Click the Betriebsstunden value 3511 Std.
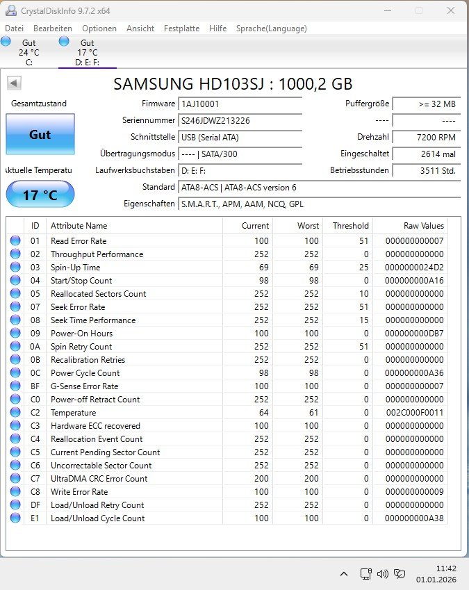This screenshot has height=590, width=469. 427,170
